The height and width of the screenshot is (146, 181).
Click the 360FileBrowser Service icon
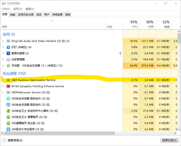tap(8, 92)
